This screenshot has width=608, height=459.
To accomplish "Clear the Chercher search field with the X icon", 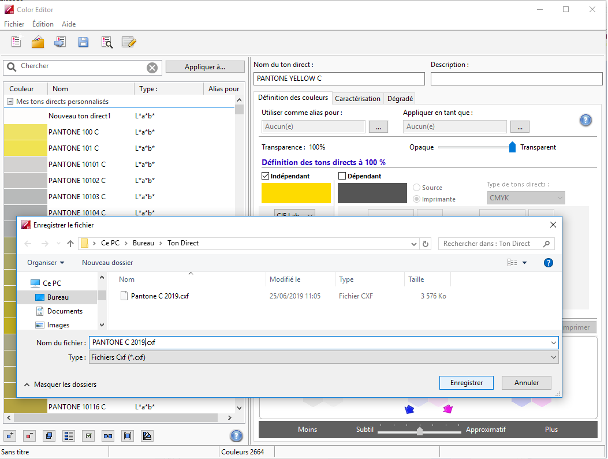I will 152,68.
